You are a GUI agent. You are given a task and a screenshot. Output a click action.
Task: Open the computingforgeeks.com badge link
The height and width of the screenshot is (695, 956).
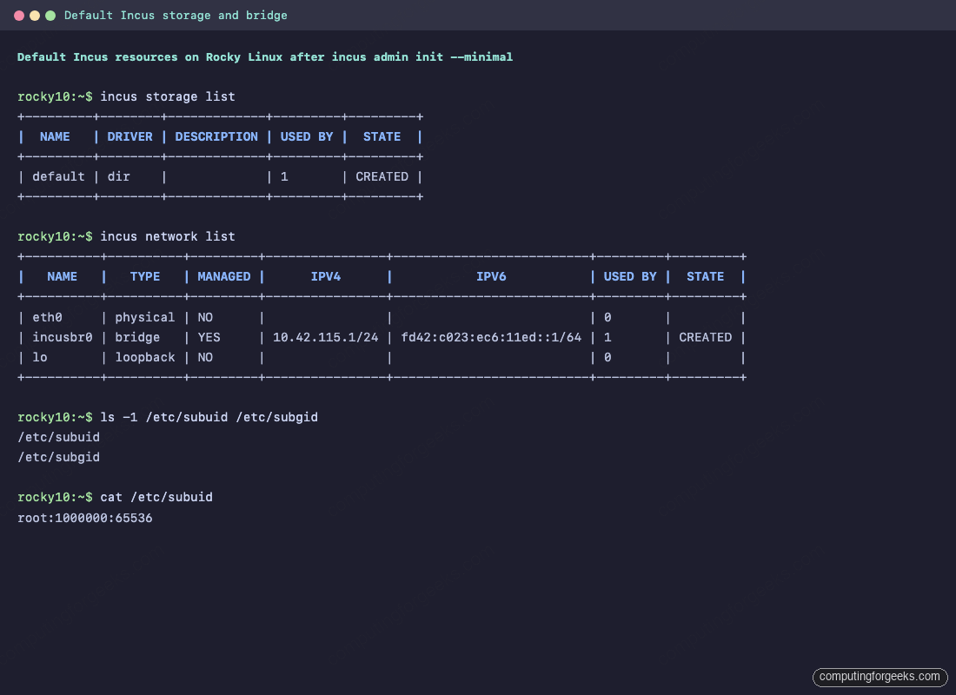tap(880, 677)
